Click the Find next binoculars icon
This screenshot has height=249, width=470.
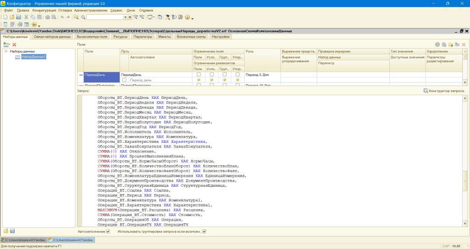[136, 17]
